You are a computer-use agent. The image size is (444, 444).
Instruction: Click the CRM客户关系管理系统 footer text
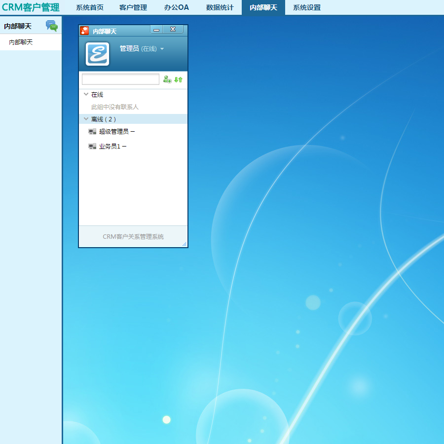(133, 237)
